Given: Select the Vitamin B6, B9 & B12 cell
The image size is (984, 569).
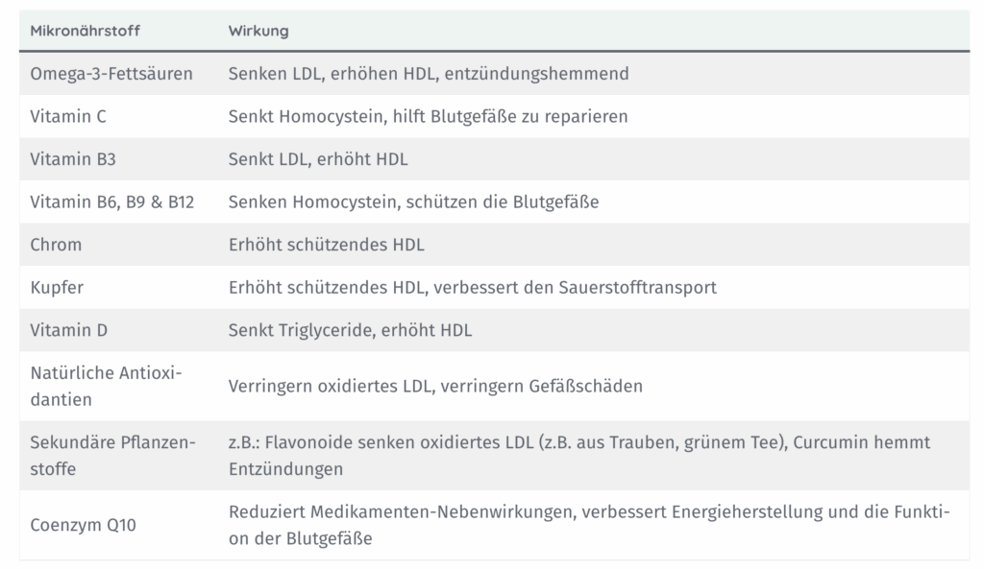Looking at the screenshot, I should pos(111,202).
